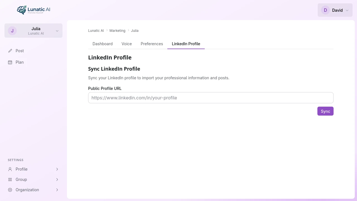
Task: Click the four-dots icon beside Group
Action: [x=10, y=180]
